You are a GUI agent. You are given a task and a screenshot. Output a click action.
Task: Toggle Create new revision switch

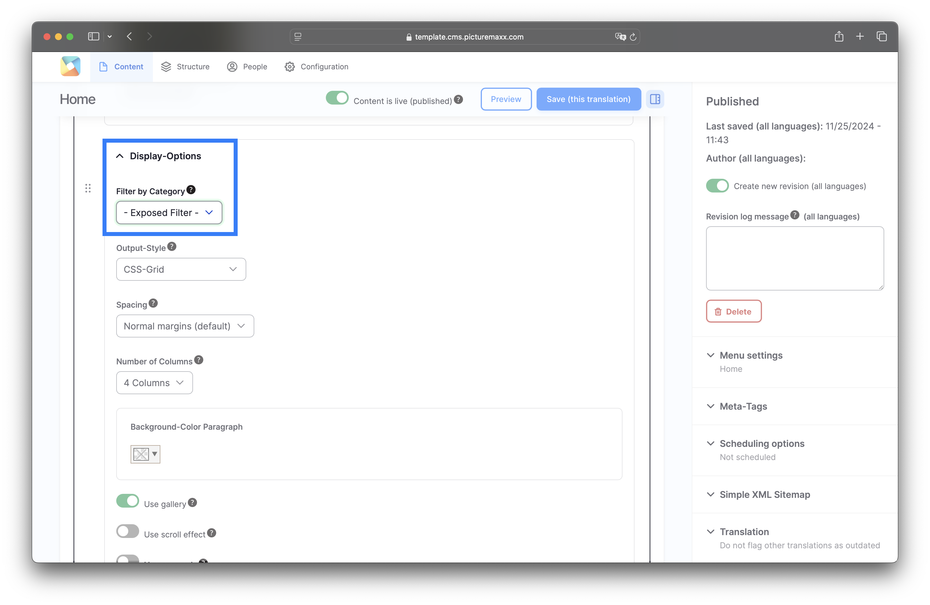[x=718, y=186]
